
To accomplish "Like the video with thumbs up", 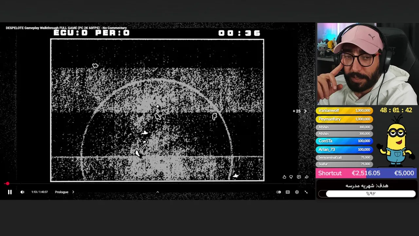I will [284, 177].
